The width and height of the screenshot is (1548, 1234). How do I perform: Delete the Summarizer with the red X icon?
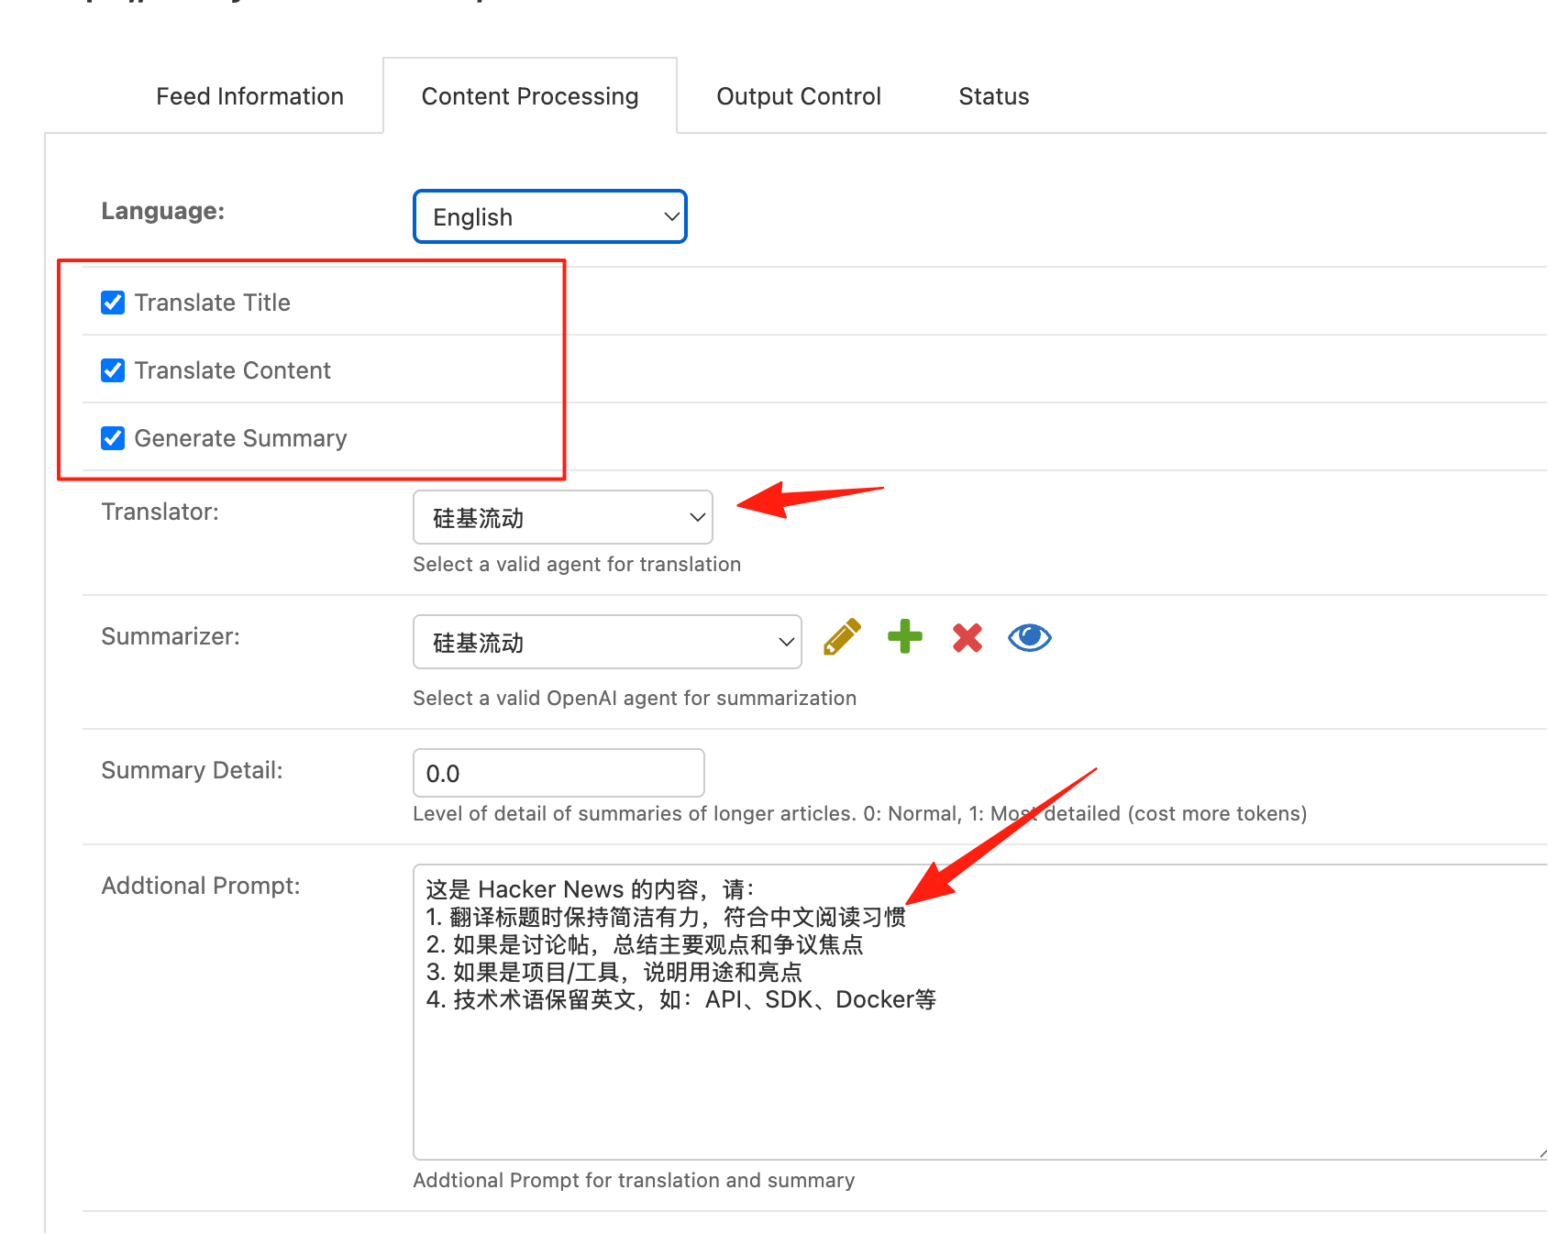(x=967, y=637)
